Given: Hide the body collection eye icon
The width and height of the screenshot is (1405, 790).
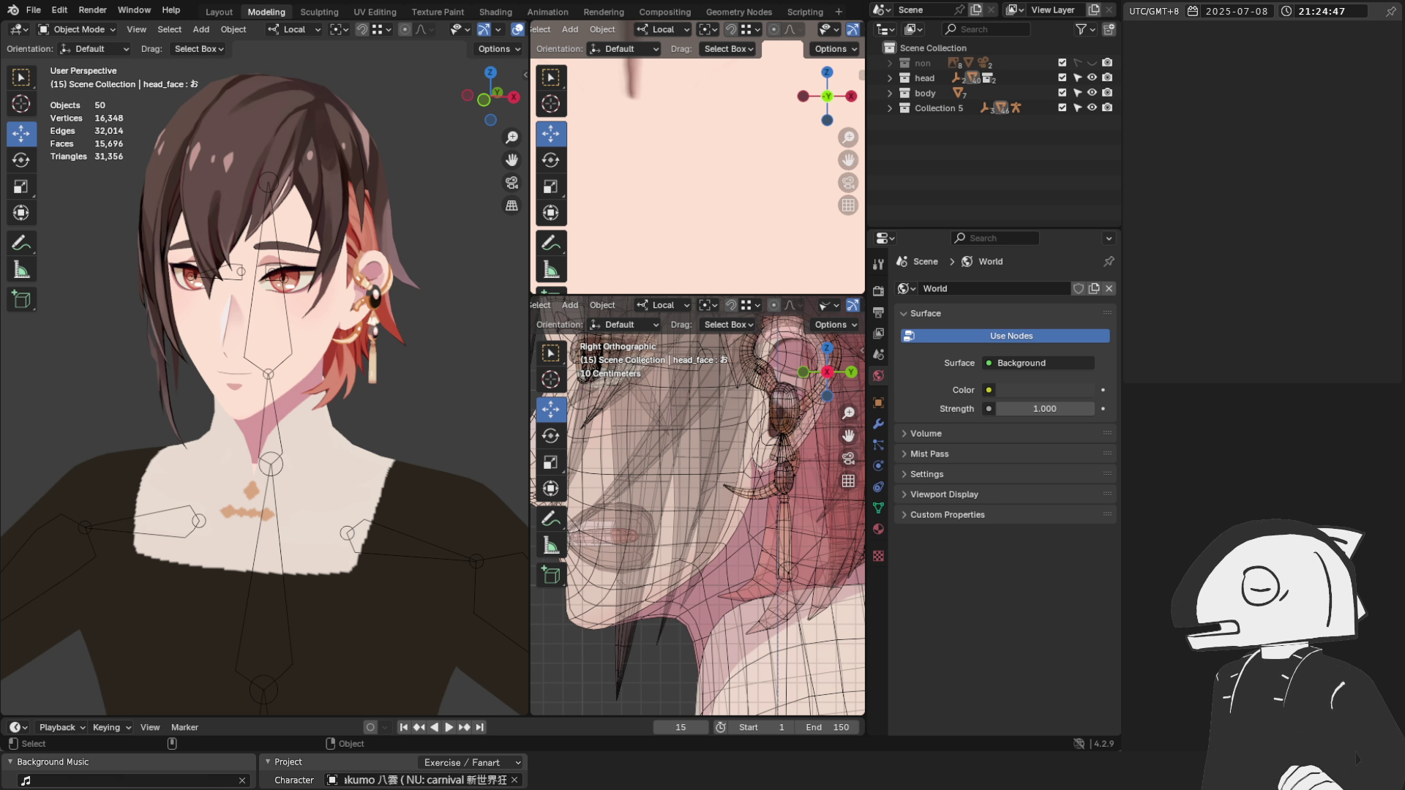Looking at the screenshot, I should pyautogui.click(x=1092, y=93).
